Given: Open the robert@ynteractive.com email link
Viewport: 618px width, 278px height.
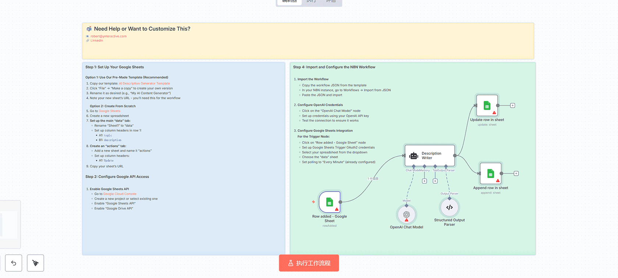Looking at the screenshot, I should tap(109, 36).
